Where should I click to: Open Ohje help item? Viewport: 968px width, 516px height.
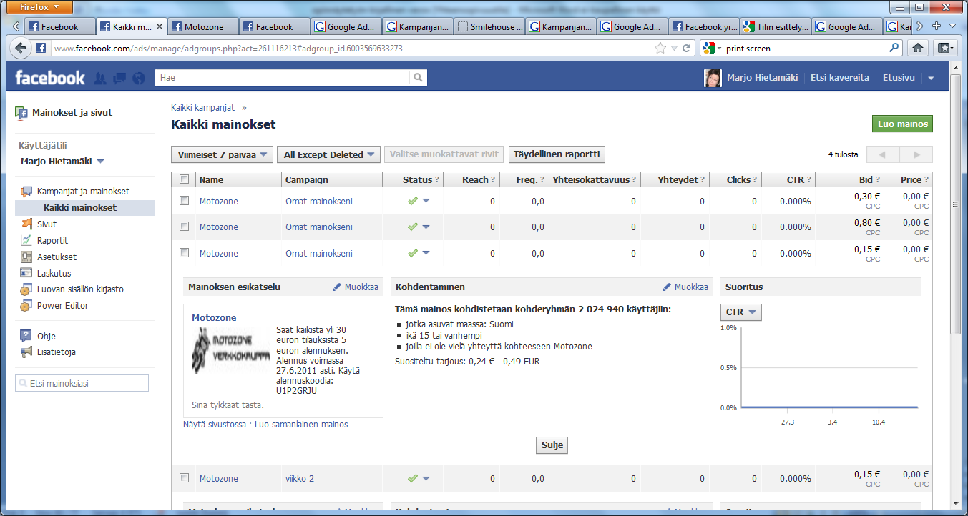(46, 337)
